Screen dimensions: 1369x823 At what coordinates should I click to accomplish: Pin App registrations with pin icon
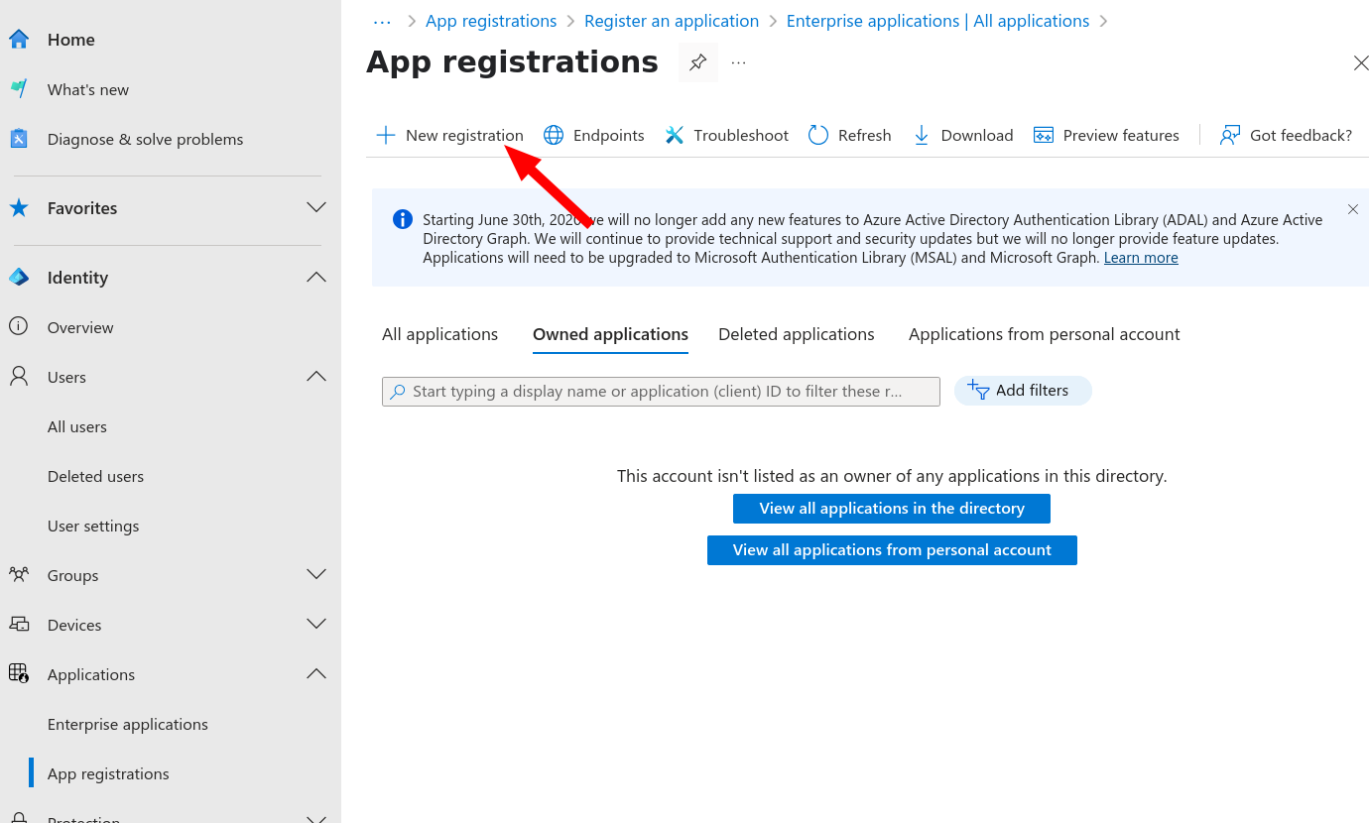698,62
